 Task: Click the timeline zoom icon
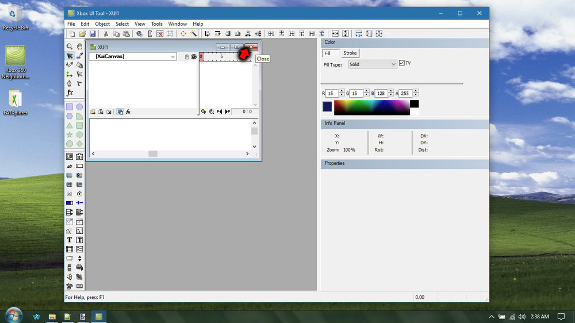(x=212, y=111)
